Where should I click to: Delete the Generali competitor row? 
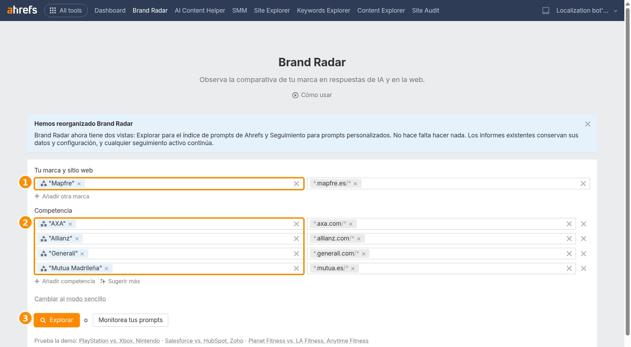(x=584, y=254)
